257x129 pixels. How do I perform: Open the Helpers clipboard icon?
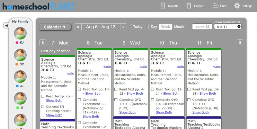click(x=189, y=6)
